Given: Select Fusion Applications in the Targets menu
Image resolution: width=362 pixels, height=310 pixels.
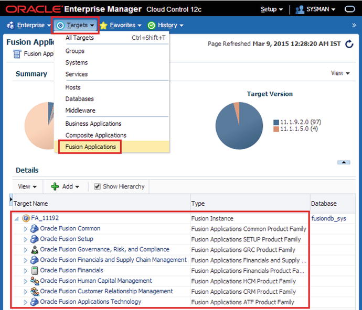Looking at the screenshot, I should click(112, 147).
